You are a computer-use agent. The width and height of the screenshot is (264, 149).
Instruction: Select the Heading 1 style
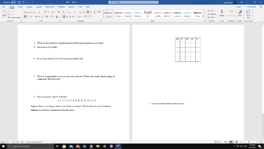pos(128,14)
